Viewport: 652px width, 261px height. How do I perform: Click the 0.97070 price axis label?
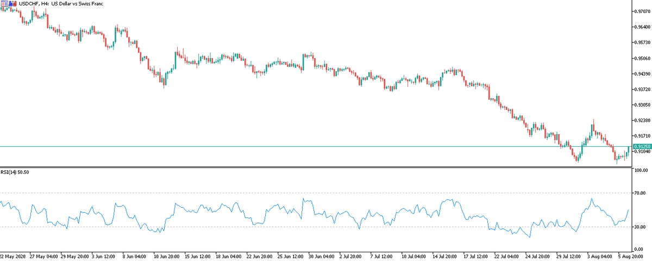pos(642,11)
